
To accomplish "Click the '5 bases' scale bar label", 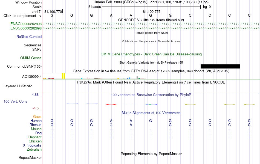I will pyautogui.click(x=94, y=7).
